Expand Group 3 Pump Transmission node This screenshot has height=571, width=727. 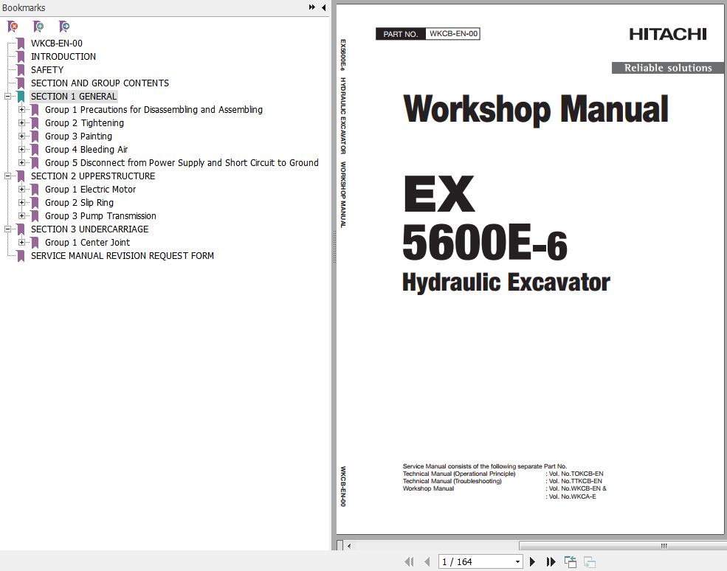click(21, 216)
